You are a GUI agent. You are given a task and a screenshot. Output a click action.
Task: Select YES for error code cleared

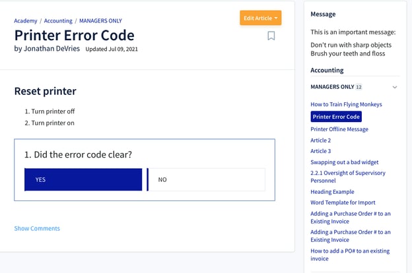(83, 179)
